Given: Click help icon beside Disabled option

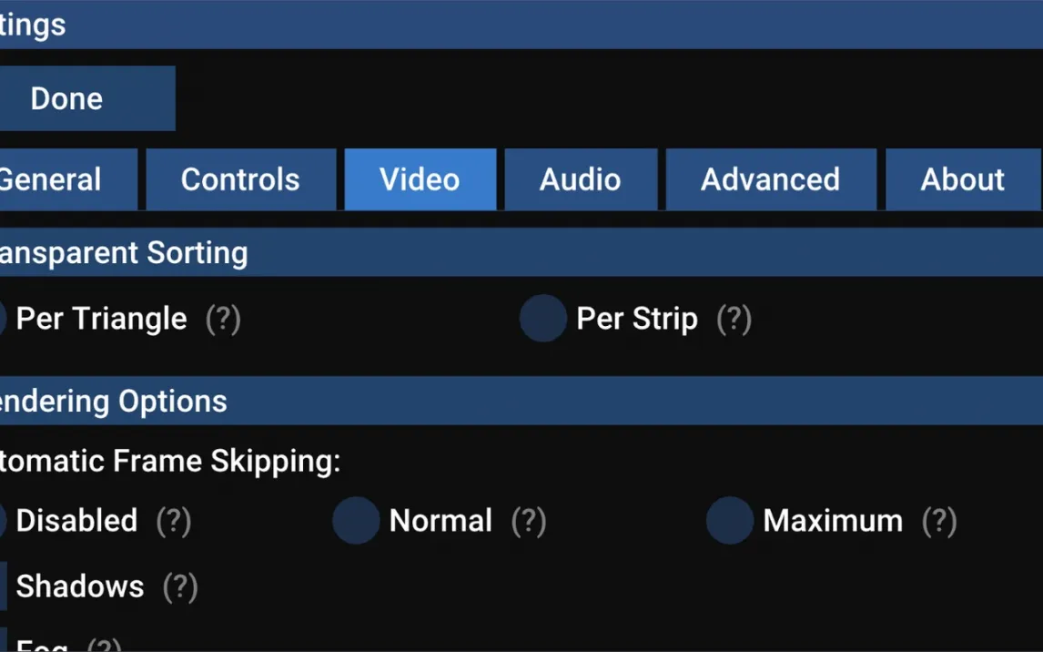Looking at the screenshot, I should point(174,522).
